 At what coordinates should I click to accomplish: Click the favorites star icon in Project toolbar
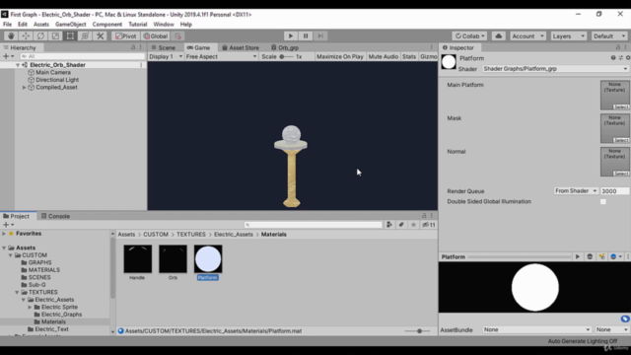click(413, 225)
